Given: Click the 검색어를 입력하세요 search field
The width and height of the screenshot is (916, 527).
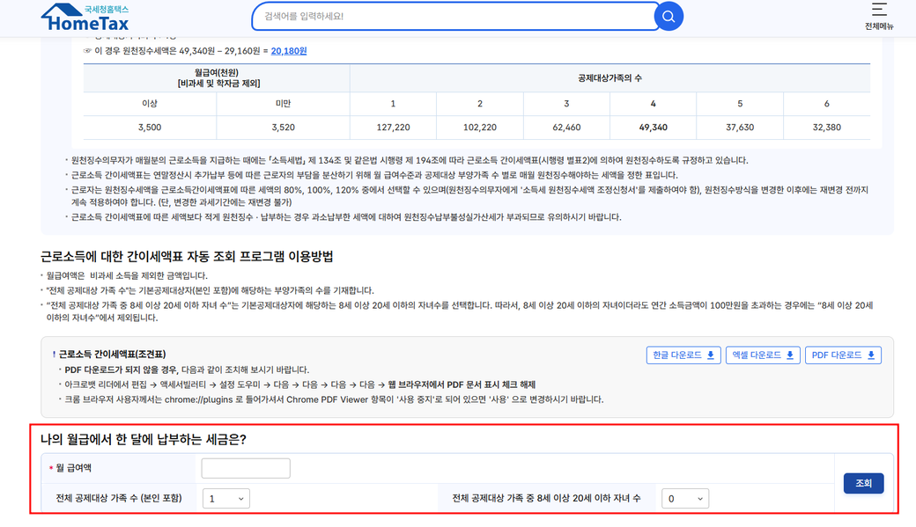Looking at the screenshot, I should coord(454,17).
